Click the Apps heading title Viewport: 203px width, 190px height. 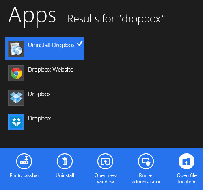(32, 16)
